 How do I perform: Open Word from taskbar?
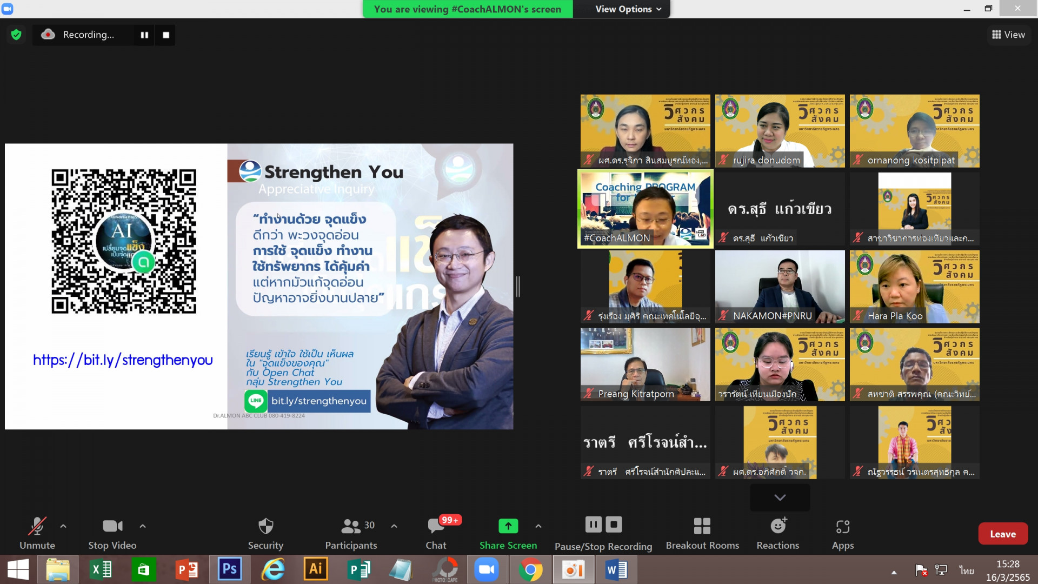tap(616, 570)
